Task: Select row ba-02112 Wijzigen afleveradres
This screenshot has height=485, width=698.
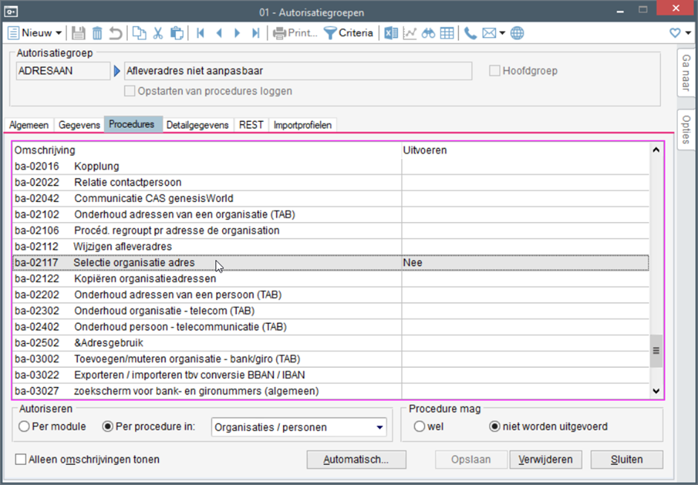Action: click(330, 247)
